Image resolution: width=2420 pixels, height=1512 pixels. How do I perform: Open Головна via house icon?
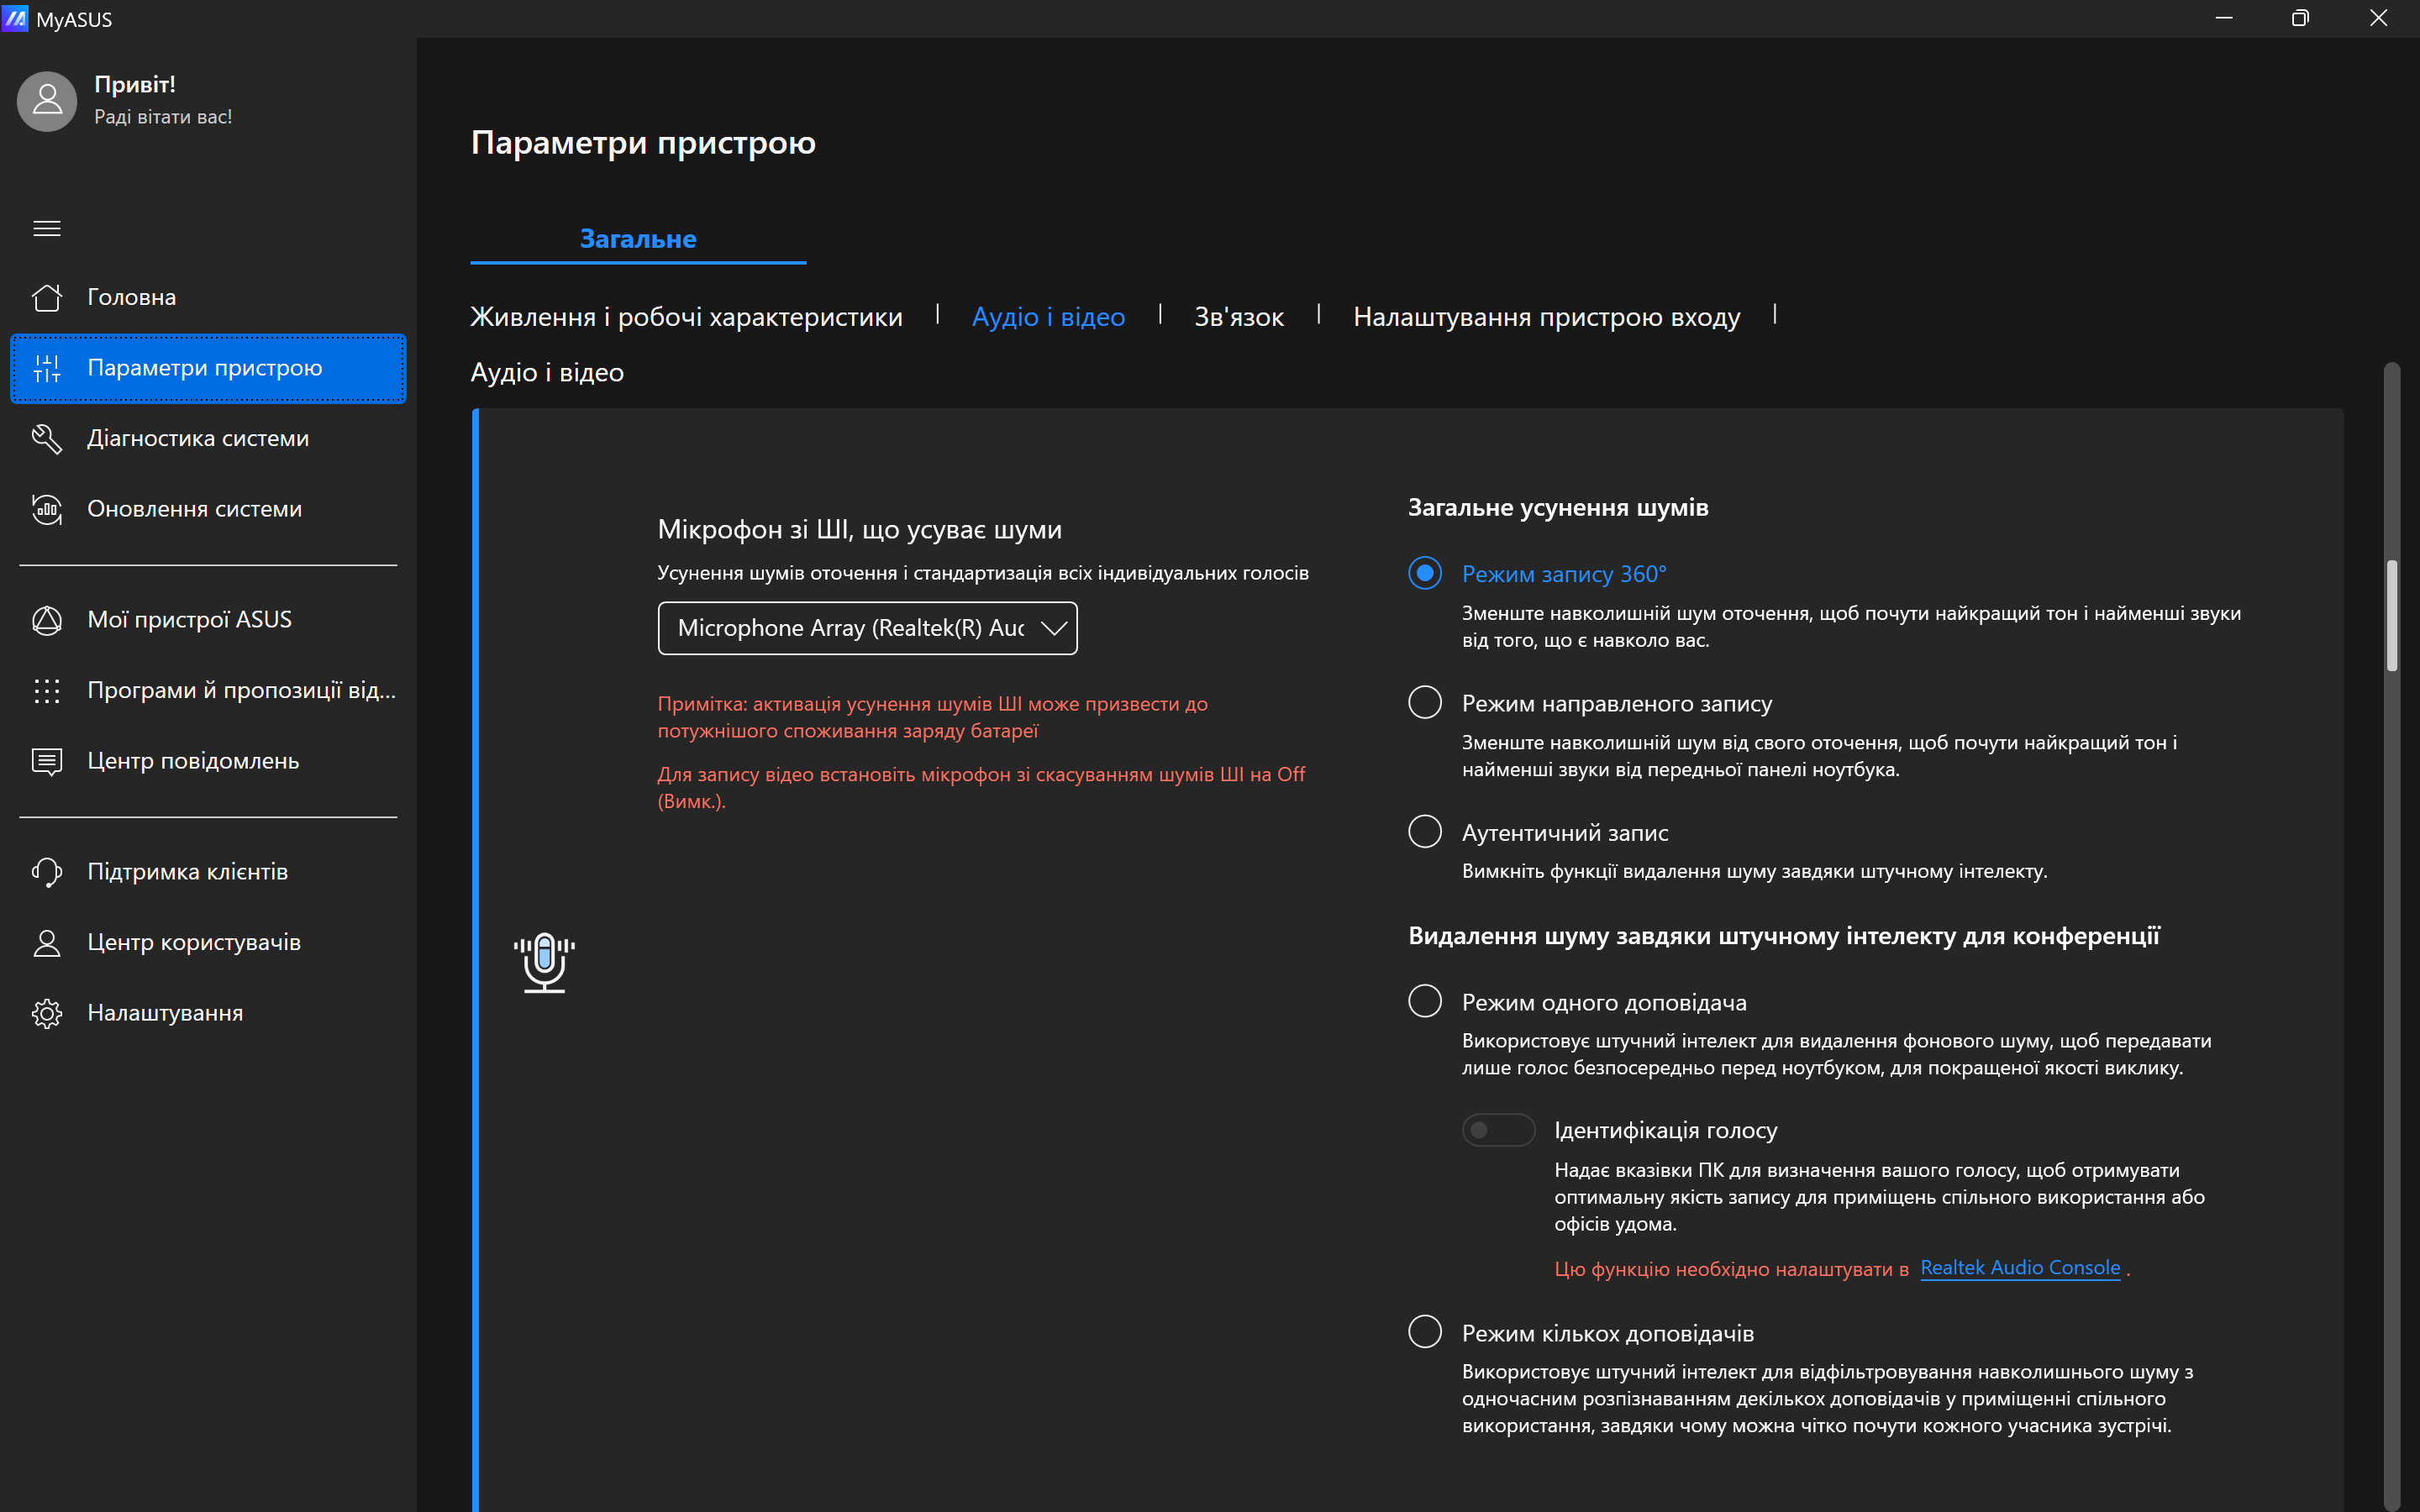(x=47, y=297)
